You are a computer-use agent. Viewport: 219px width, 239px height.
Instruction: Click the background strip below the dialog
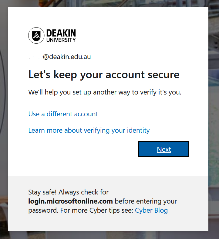pyautogui.click(x=109, y=235)
